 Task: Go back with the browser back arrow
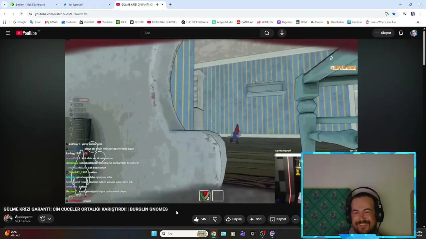point(5,14)
